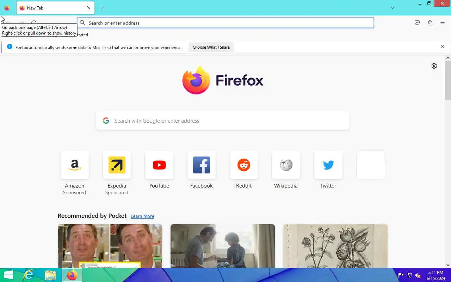Image resolution: width=451 pixels, height=282 pixels.
Task: Click the Firefox View pinned icon
Action: 7,8
